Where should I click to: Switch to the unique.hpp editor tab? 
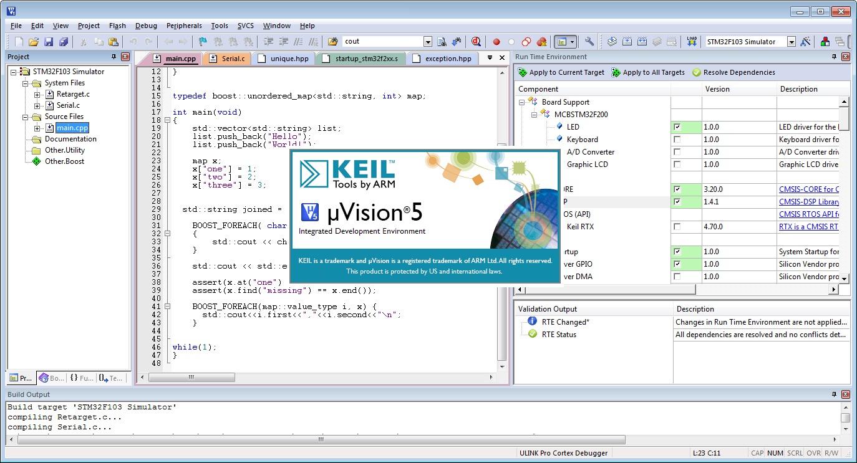[x=284, y=59]
